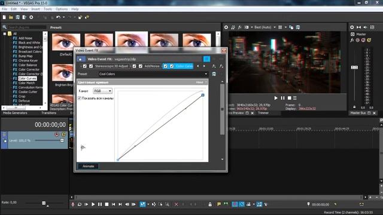The image size is (383, 215).
Task: Open the Канал RGB channel dropdown
Action: point(102,91)
